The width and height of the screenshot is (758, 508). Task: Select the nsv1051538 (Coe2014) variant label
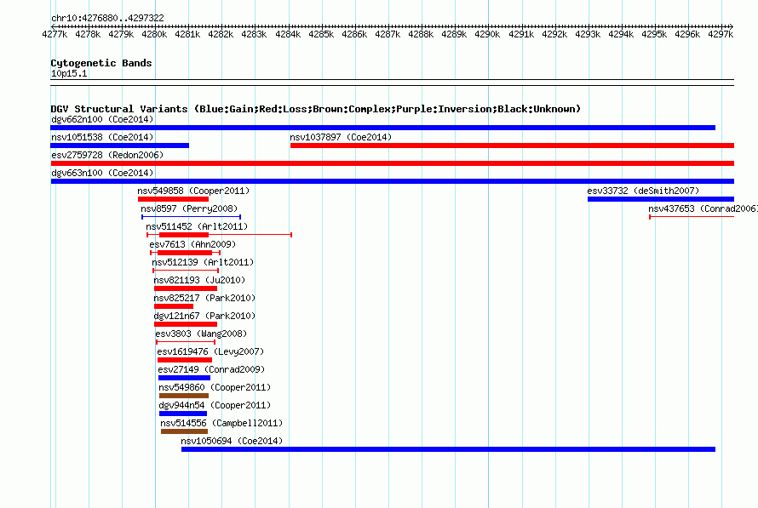click(102, 137)
